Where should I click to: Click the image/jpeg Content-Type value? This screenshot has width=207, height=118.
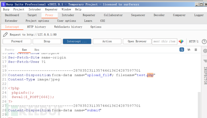48,79
